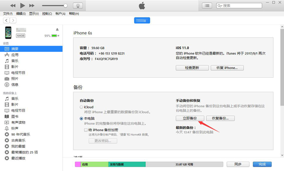Screen dimensions: 284x171
Task: Click the green 应用 storage segment
Action: [95, 164]
